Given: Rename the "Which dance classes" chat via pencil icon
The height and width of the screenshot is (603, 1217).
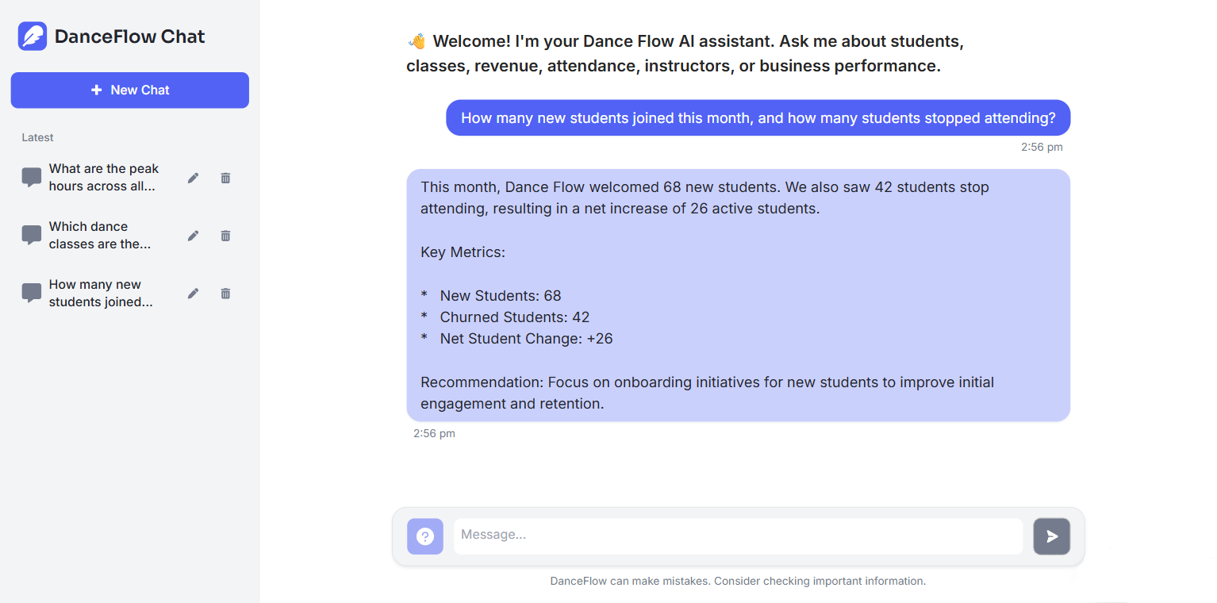Looking at the screenshot, I should click(x=193, y=236).
